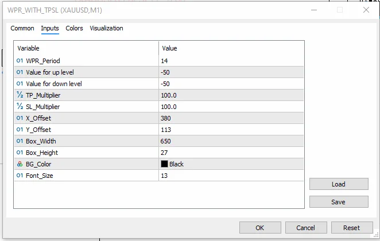Select the Box_Width variable name
380x241 pixels.
(x=41, y=141)
